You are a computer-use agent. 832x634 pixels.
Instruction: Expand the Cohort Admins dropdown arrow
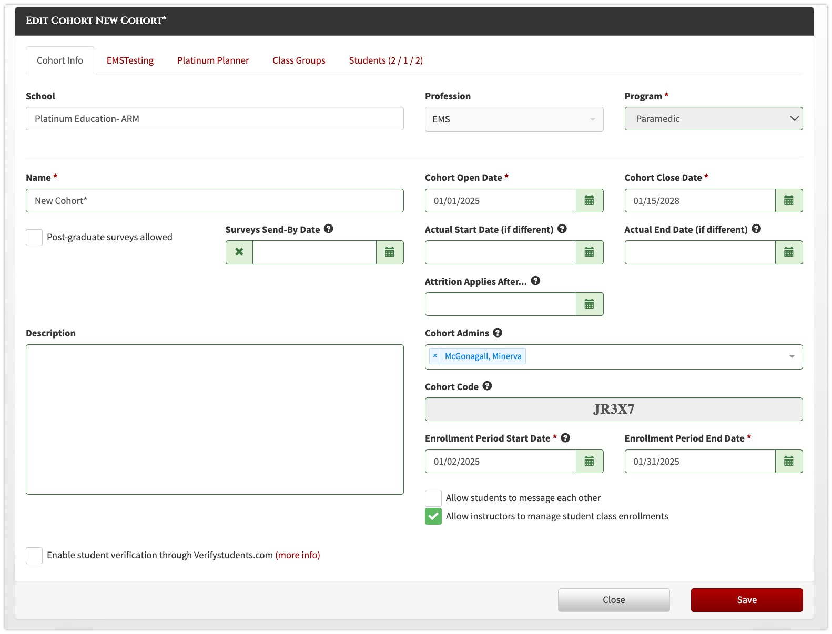[792, 356]
